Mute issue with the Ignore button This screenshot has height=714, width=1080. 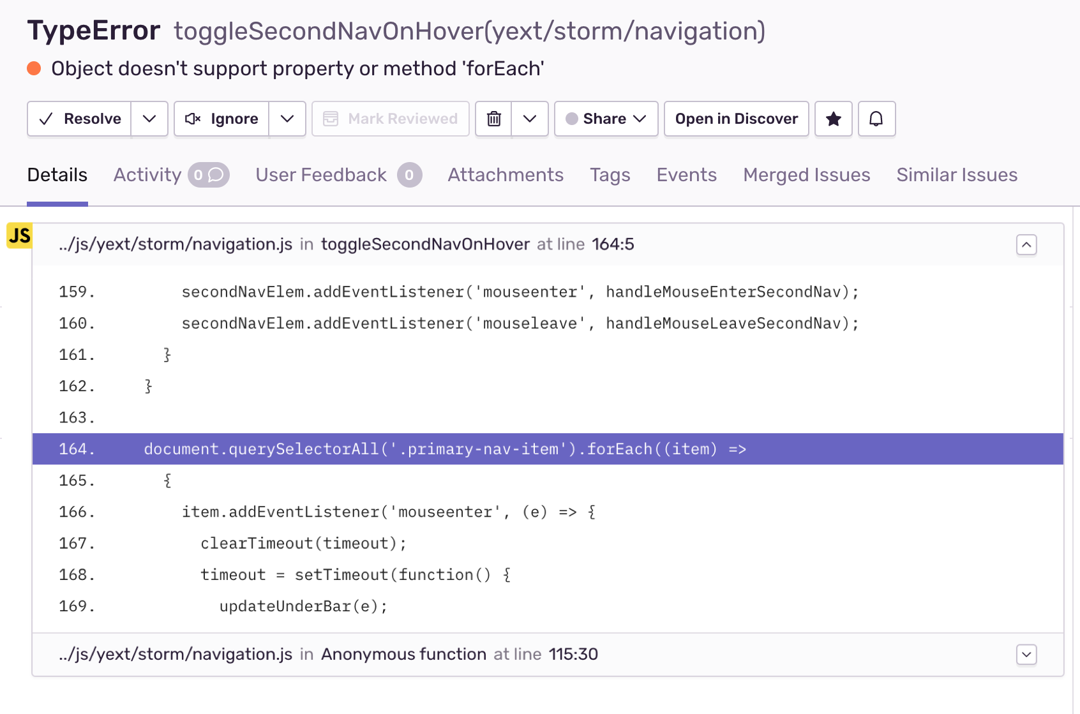pos(221,119)
